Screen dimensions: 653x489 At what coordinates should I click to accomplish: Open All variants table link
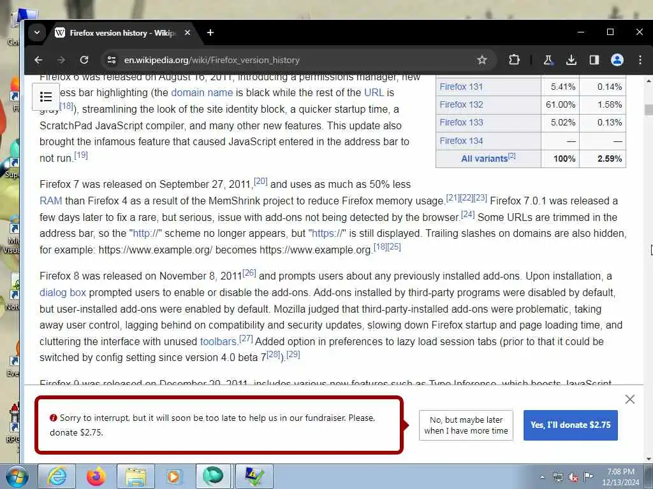click(485, 159)
